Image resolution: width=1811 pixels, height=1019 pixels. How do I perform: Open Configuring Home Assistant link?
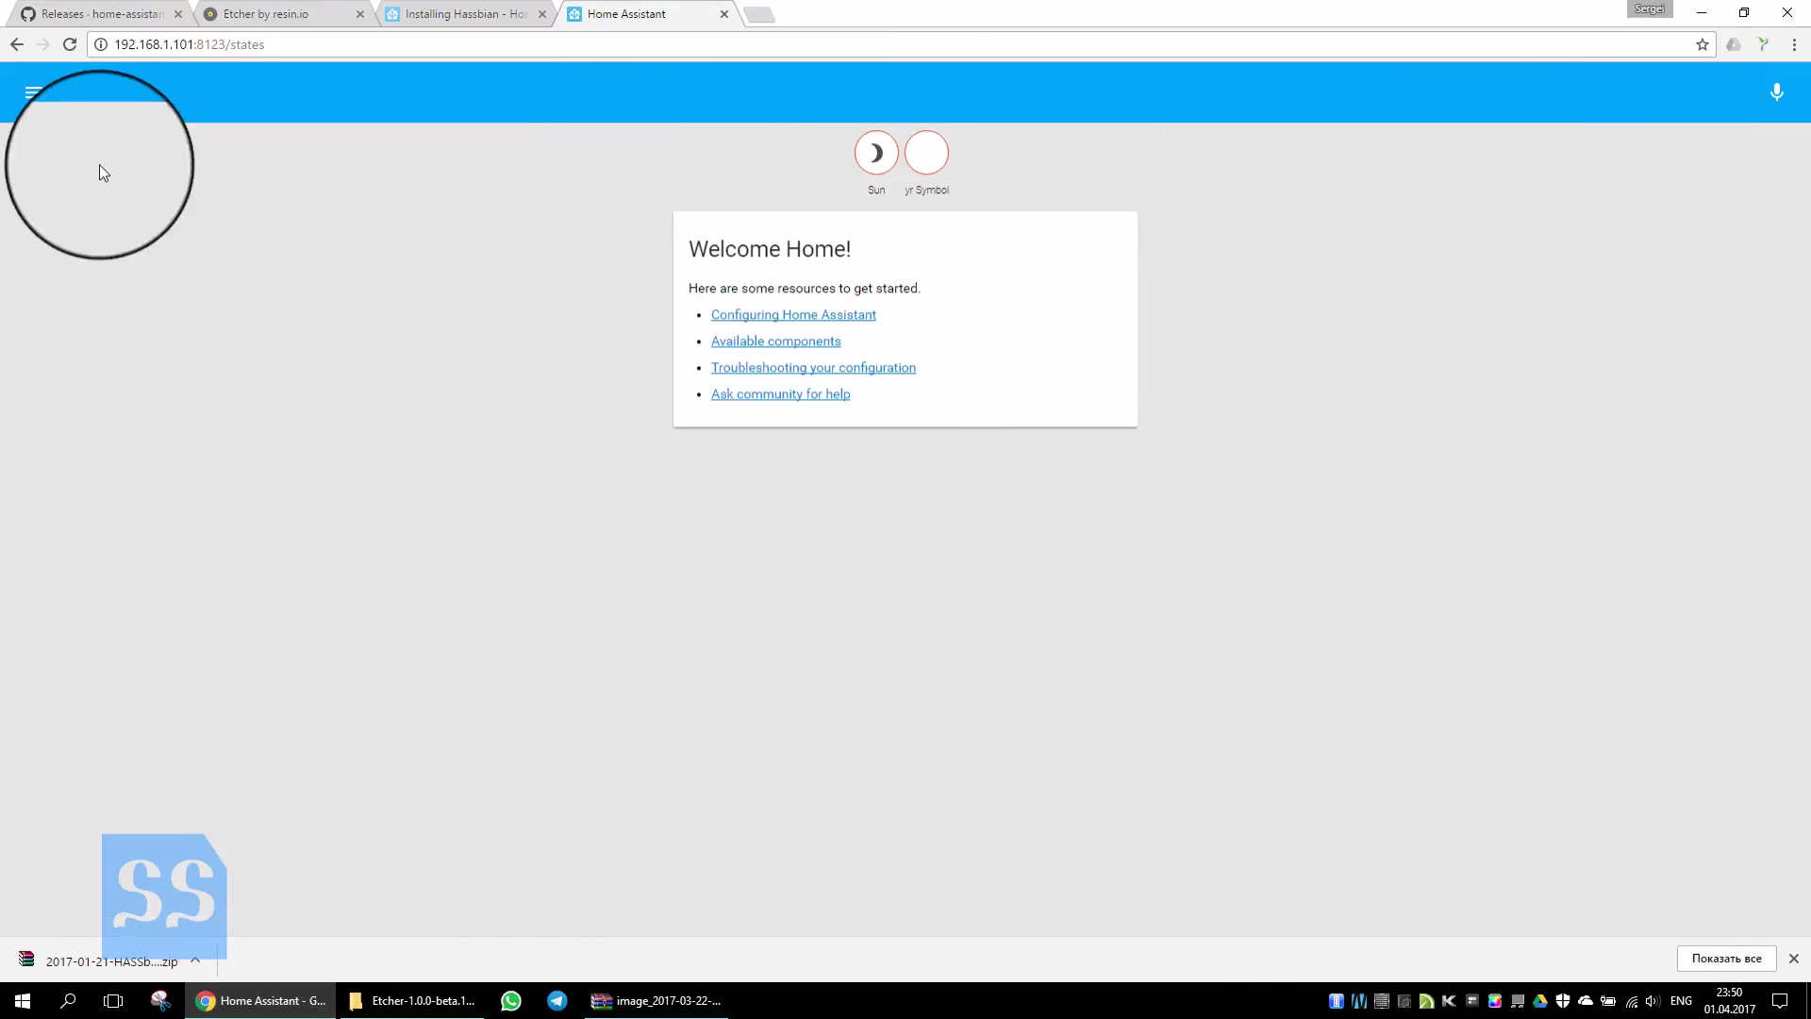point(793,315)
